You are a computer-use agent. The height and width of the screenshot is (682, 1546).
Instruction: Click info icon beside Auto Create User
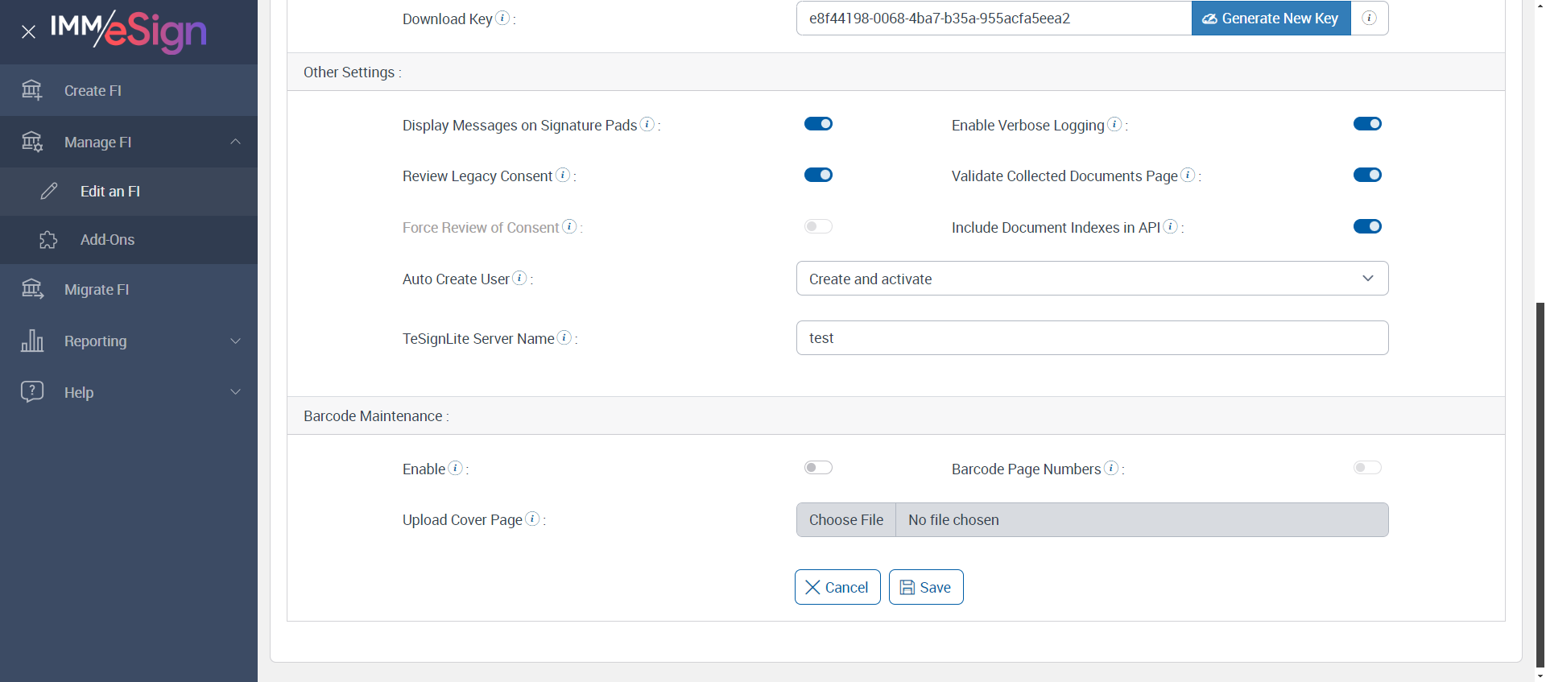[x=520, y=278]
